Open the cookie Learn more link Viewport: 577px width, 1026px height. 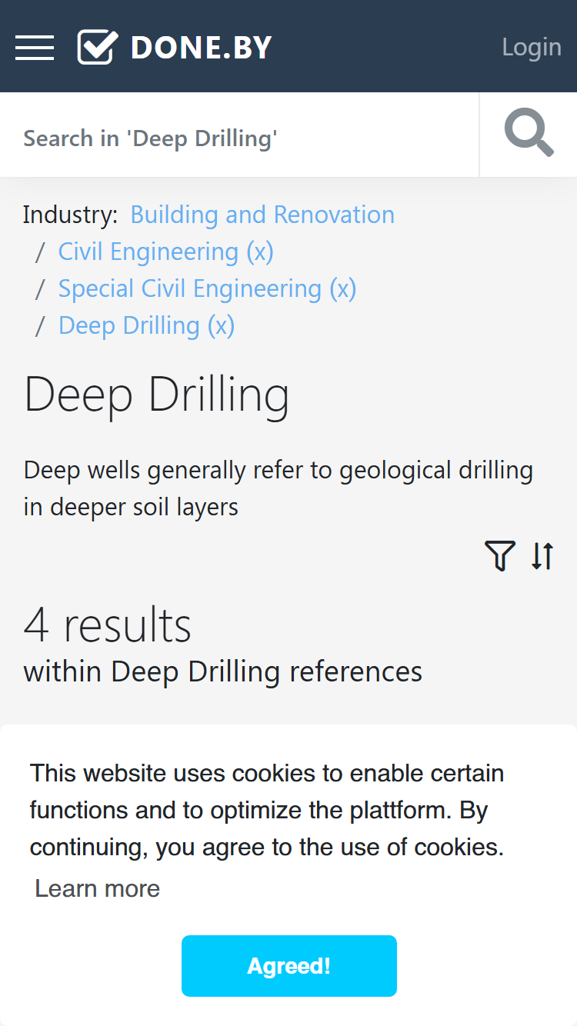tap(98, 888)
